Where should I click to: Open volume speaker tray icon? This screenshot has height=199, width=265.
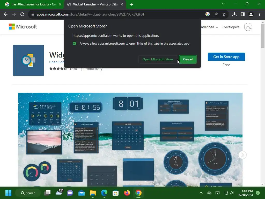pos(232,193)
